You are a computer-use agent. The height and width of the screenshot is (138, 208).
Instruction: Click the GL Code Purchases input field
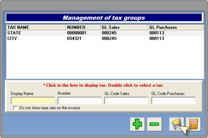click(x=174, y=101)
